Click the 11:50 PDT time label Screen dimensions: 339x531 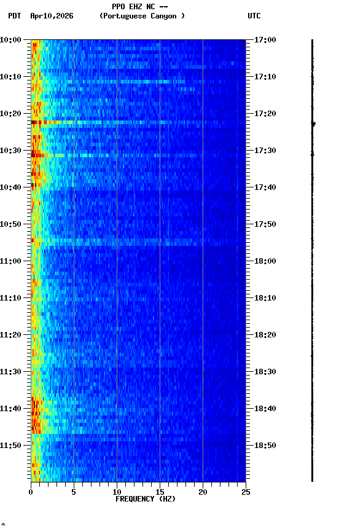(x=10, y=446)
